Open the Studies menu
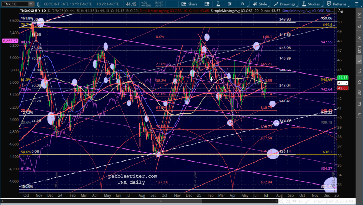 [311, 4]
